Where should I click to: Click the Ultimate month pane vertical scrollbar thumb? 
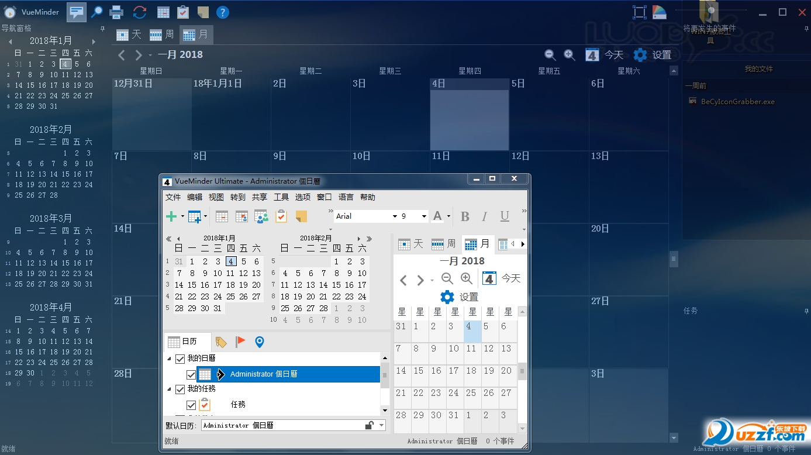[x=522, y=371]
